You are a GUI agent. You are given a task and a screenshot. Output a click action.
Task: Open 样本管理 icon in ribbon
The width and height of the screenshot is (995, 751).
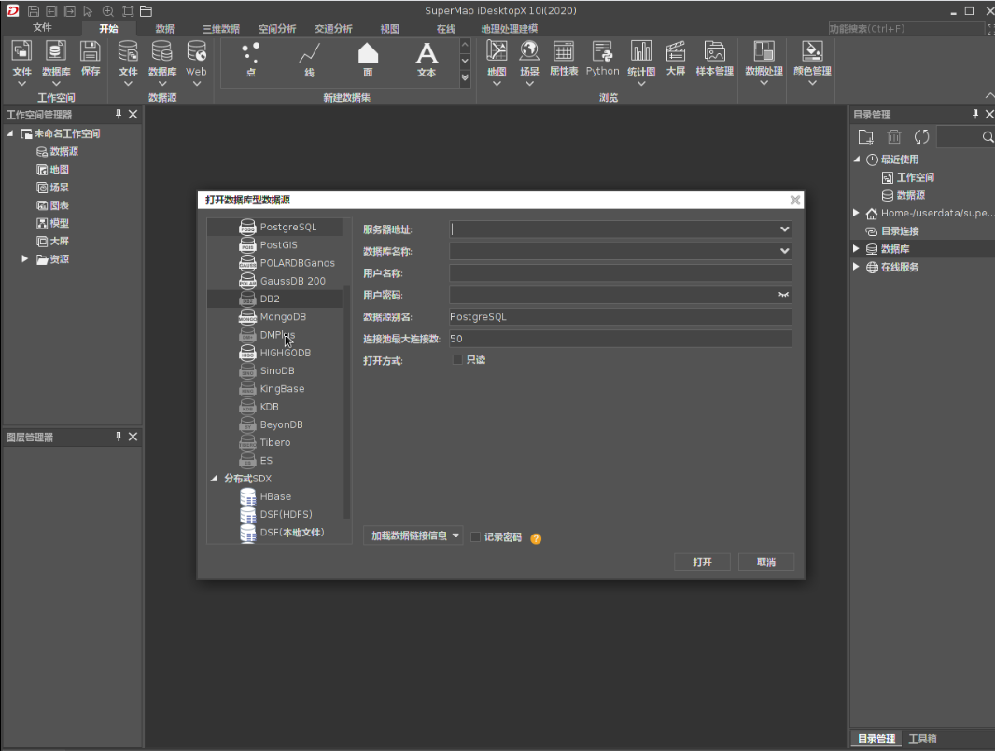pyautogui.click(x=715, y=59)
